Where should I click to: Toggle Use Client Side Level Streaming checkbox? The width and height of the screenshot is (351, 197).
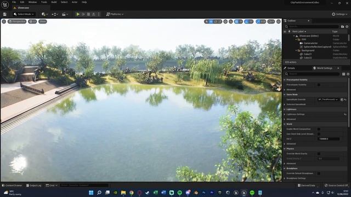click(x=319, y=134)
